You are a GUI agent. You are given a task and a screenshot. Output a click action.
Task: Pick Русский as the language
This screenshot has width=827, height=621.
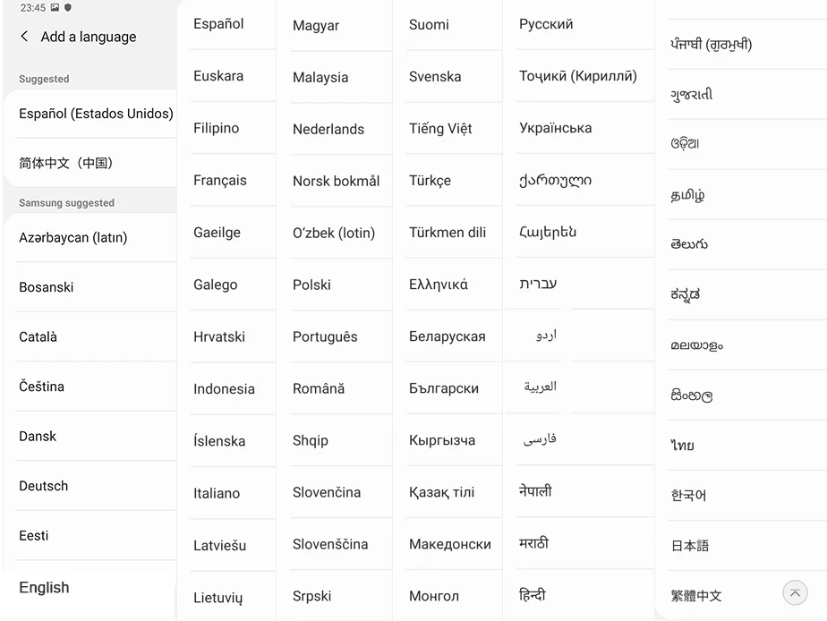(546, 24)
